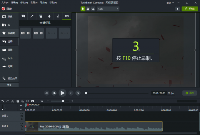Switch to the shapes annotation tab icon
This screenshot has width=200, height=135.
click(41, 16)
